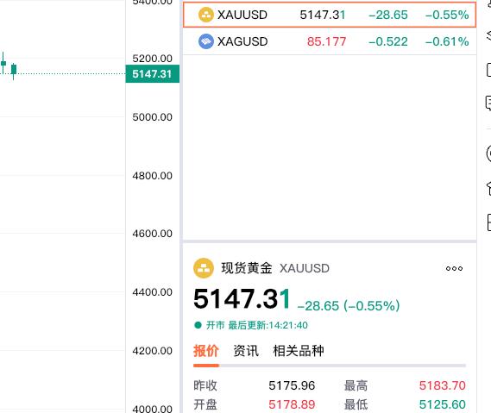
Task: Click the 4600.00 price axis label
Action: click(x=152, y=234)
